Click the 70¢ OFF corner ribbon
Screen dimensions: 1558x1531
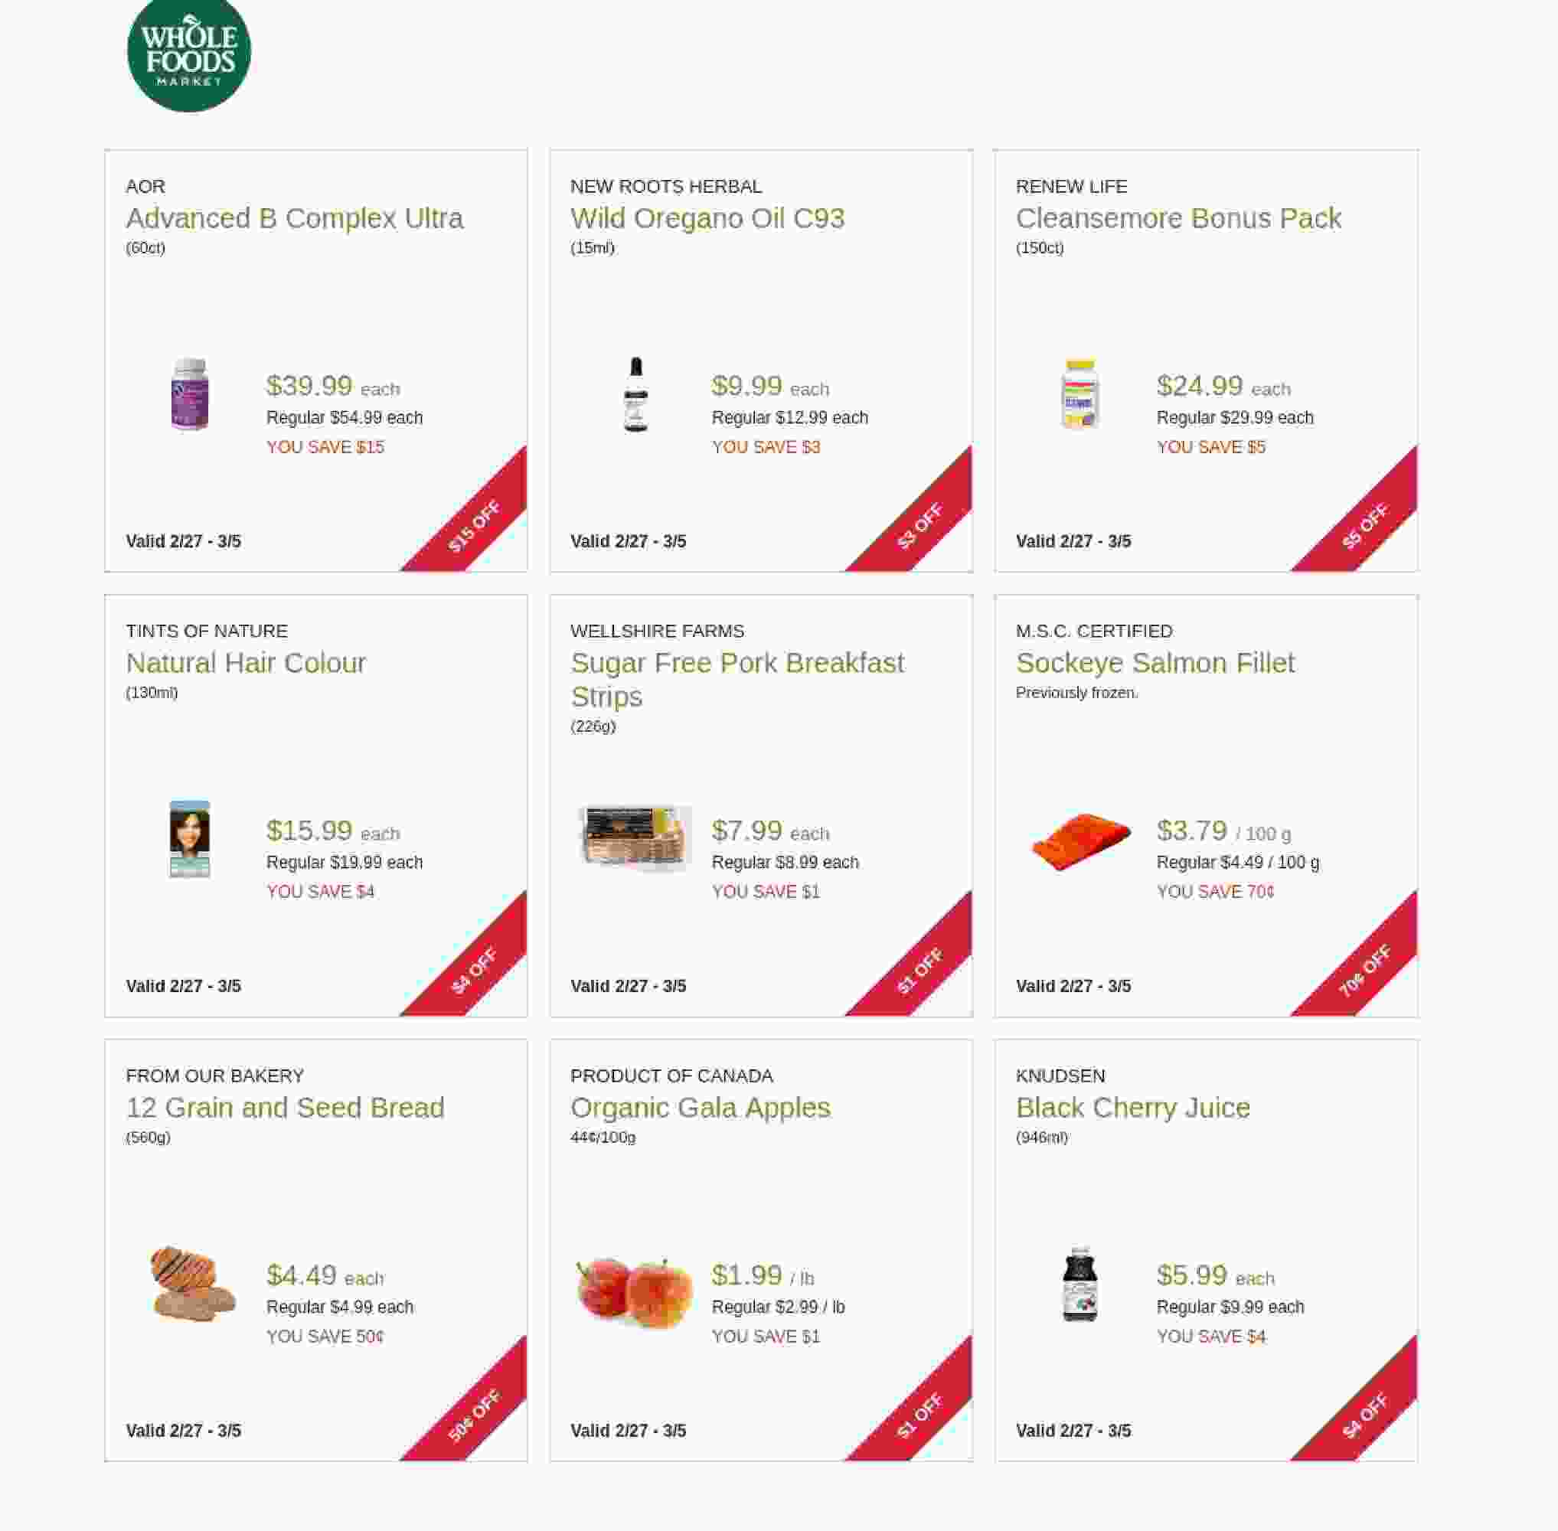[x=1366, y=969]
